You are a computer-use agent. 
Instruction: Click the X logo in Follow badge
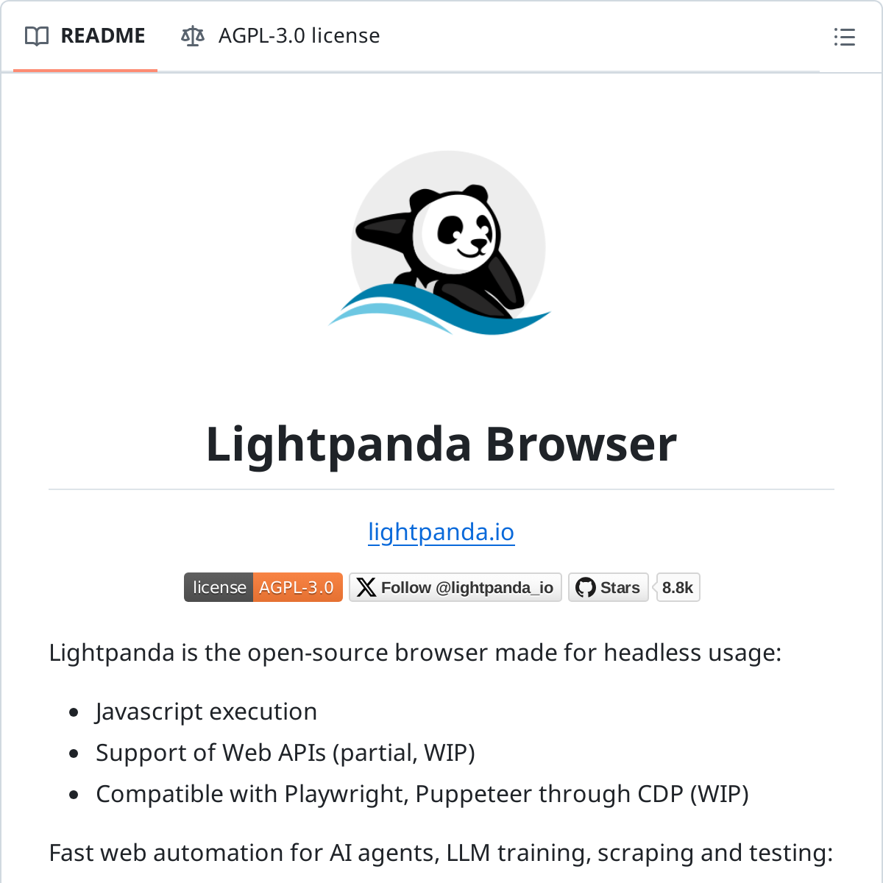(366, 587)
